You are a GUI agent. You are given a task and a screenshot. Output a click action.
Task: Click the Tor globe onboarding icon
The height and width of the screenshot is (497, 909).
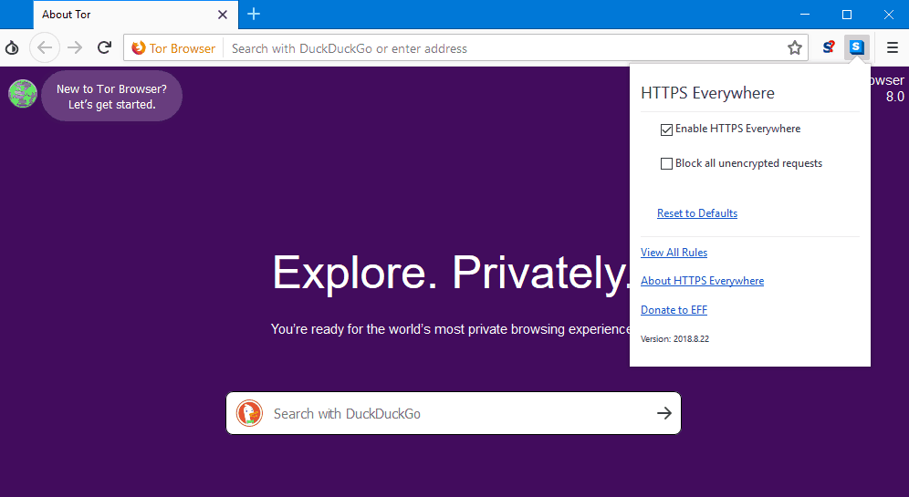coord(23,94)
